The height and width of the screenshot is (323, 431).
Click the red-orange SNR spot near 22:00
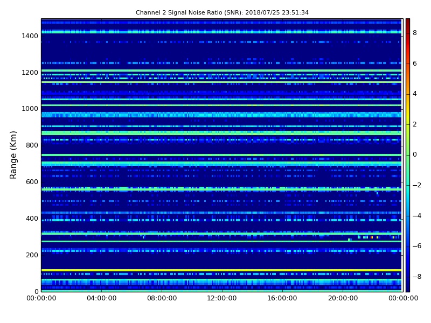coord(372,237)
